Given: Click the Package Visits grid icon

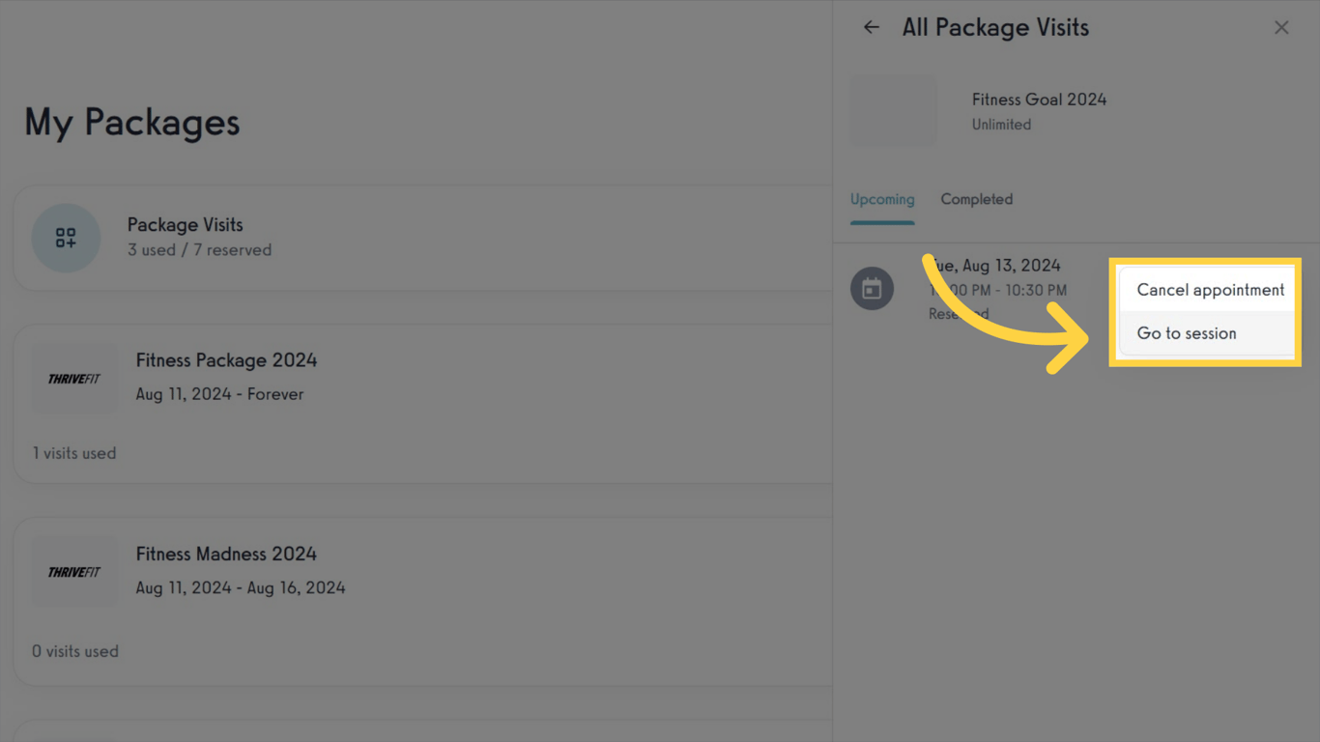Looking at the screenshot, I should pos(66,238).
